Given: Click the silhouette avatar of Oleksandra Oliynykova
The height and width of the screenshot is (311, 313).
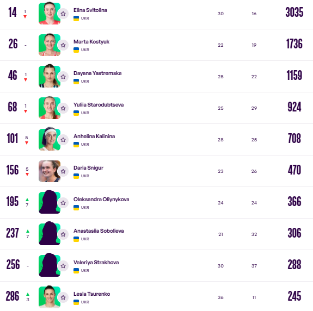Looking at the screenshot, I should click(50, 202).
